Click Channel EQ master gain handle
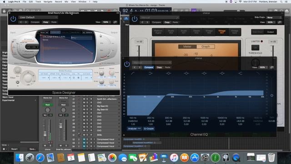Image resolution: width=291 pixels, height=164 pixels. click(272, 95)
